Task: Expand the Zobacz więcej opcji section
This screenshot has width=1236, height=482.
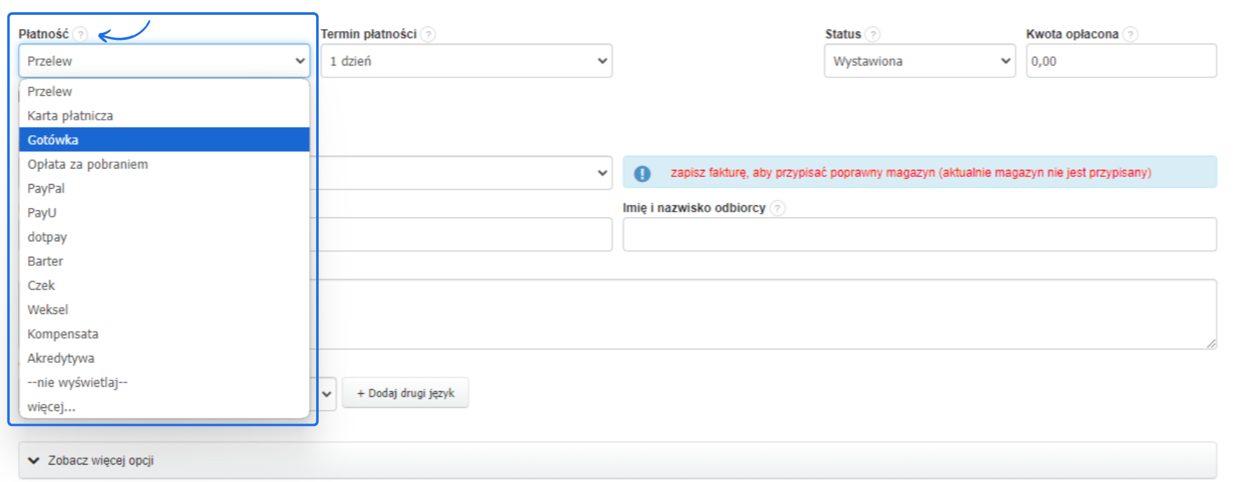Action: pos(100,460)
